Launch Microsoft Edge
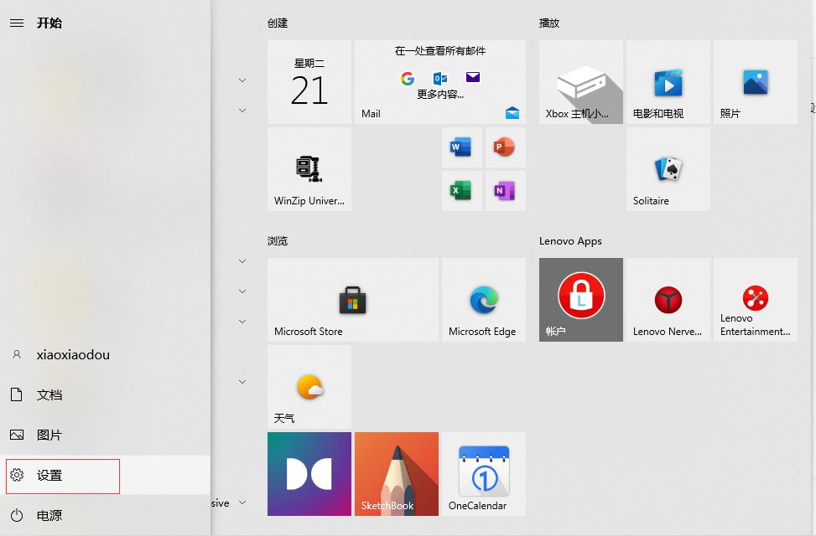The height and width of the screenshot is (536, 816). (483, 299)
